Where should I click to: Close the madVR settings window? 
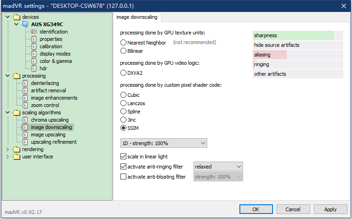pos(344,6)
